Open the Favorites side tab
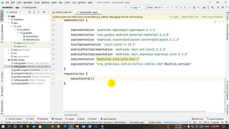Image resolution: width=229 pixels, height=129 pixels. point(2,91)
